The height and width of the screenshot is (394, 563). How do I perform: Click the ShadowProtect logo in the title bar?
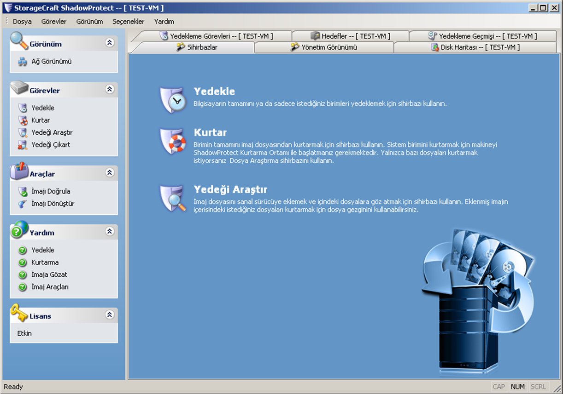coord(7,8)
